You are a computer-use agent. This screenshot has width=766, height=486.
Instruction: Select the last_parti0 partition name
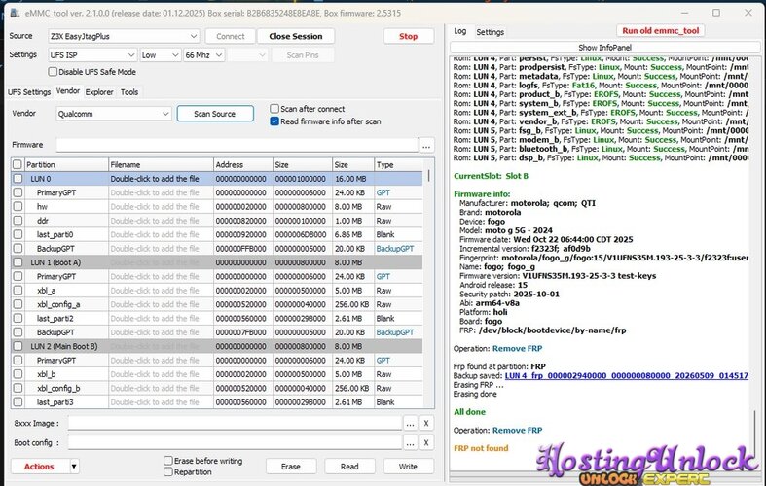pos(55,234)
